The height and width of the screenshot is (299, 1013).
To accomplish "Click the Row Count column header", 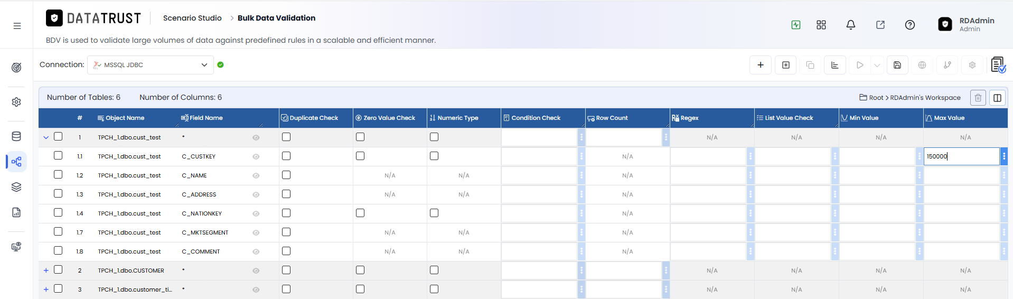I will (x=612, y=118).
